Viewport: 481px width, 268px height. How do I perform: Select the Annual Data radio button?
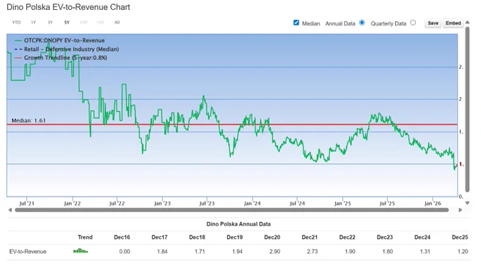pyautogui.click(x=362, y=23)
